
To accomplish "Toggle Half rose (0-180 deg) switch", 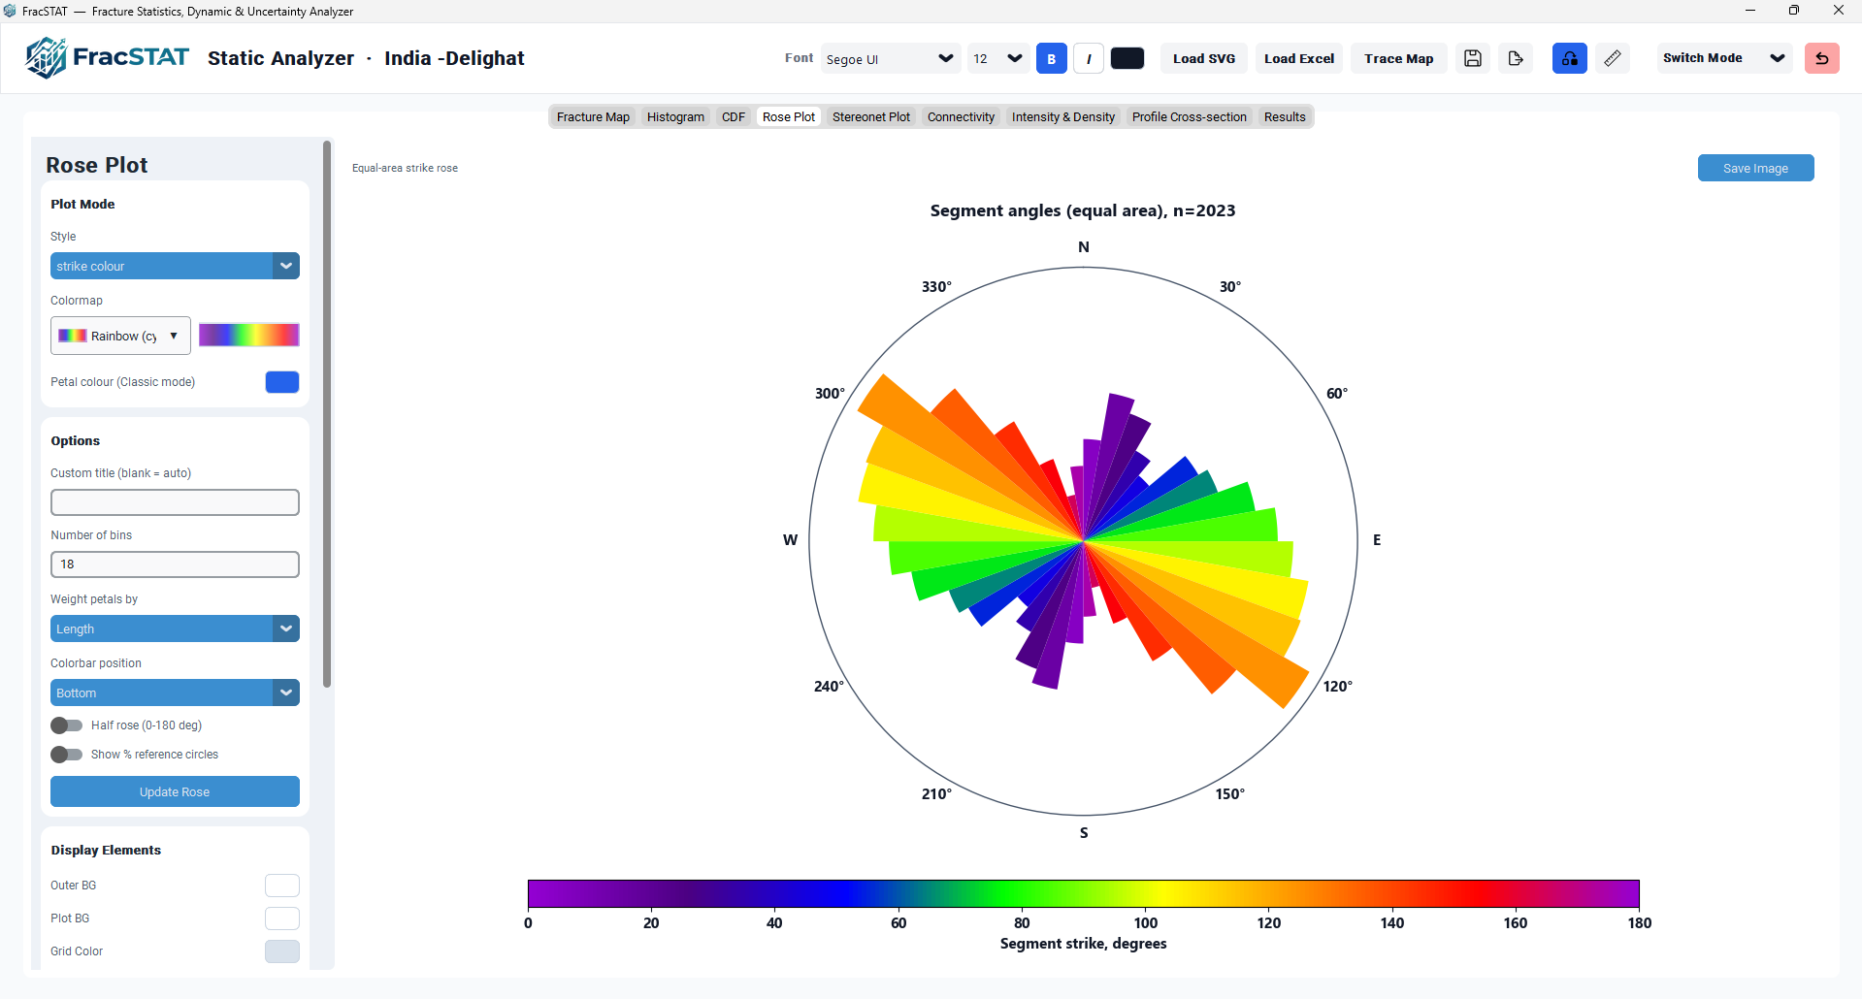I will (67, 725).
